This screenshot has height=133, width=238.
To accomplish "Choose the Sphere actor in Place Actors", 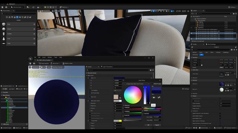I will click(x=19, y=29).
